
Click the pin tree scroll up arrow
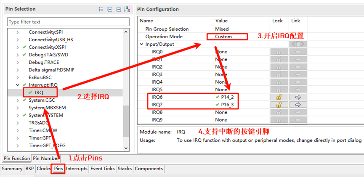126,32
